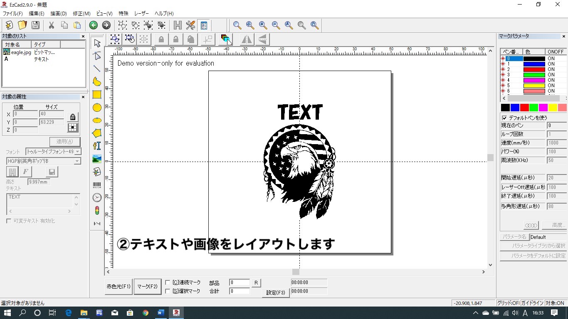568x319 pixels.
Task: Zoom out with the minus magnifier
Action: coord(276,25)
